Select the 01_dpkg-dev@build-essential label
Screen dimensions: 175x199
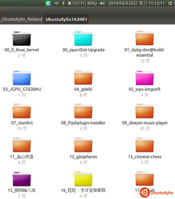click(x=145, y=53)
